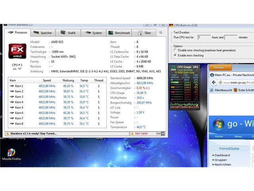
Task: Click the CPU # up arrow
Action: pos(15,69)
